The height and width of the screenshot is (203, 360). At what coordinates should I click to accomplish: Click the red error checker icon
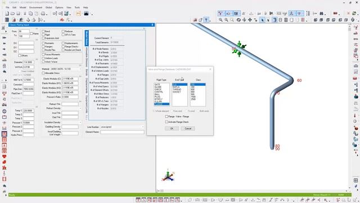13,20
